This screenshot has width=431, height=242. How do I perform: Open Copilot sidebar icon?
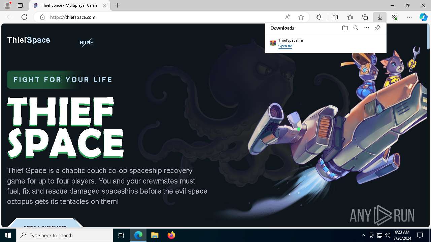coord(424,17)
